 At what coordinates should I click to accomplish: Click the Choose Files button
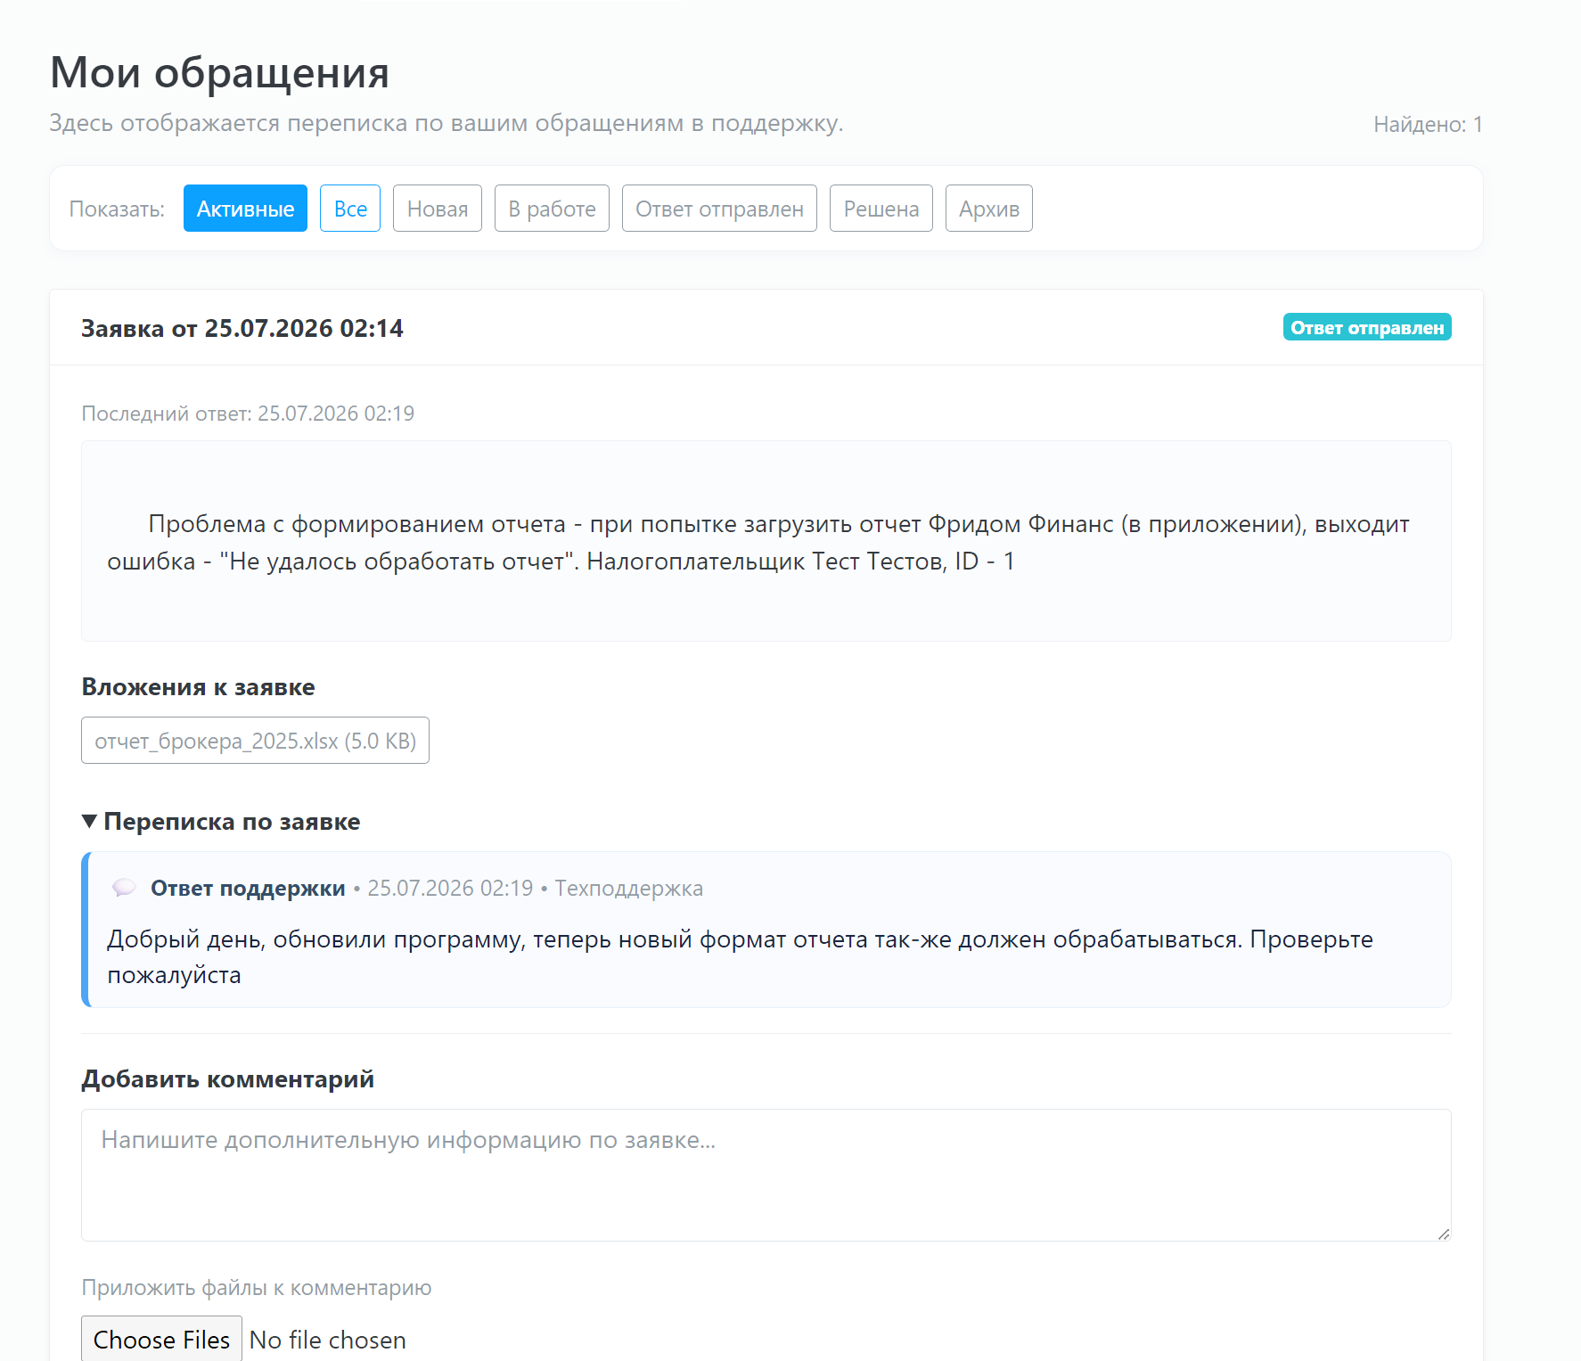click(161, 1340)
